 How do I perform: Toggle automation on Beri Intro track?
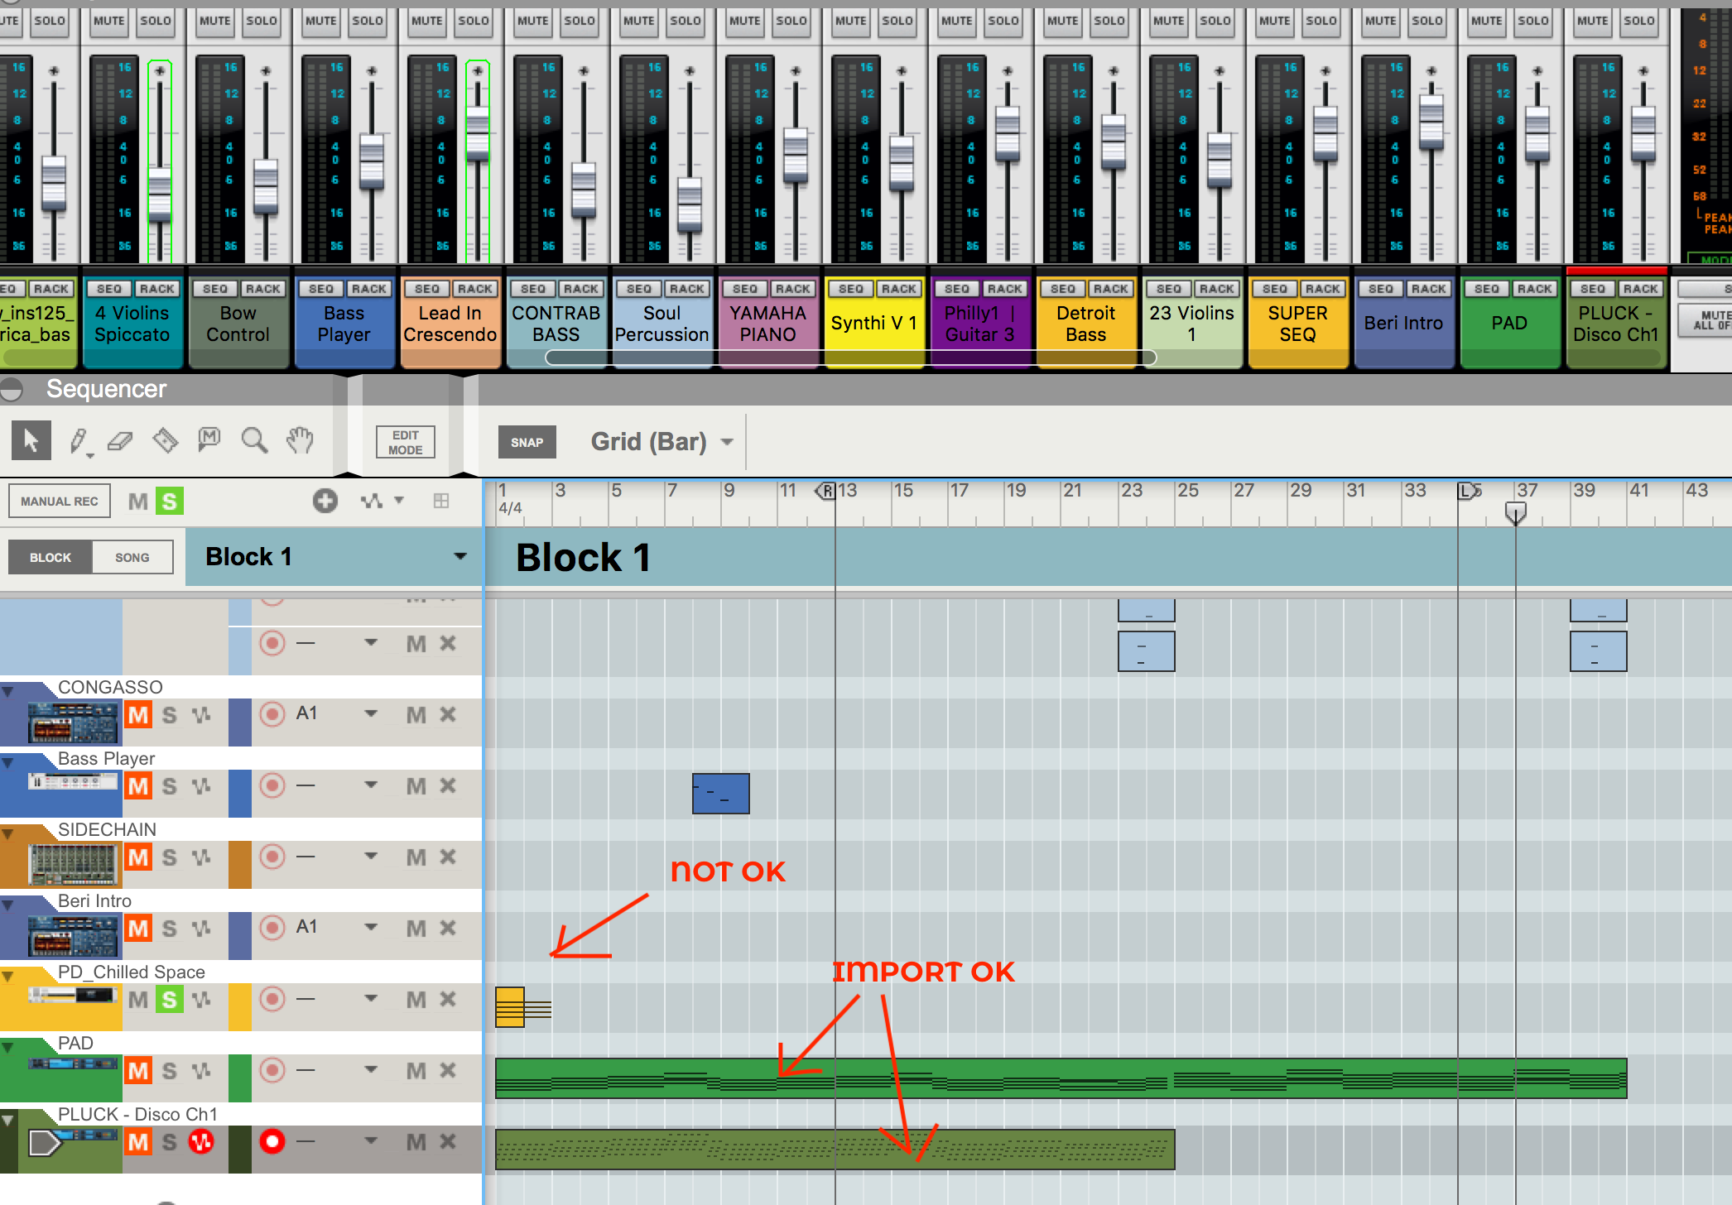point(201,928)
